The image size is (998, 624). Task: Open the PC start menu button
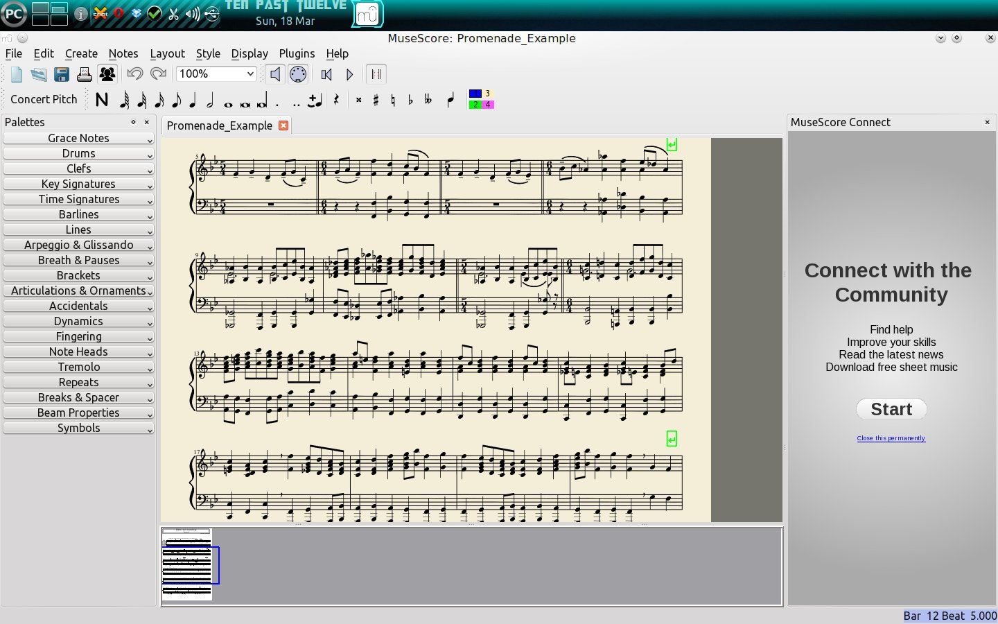(14, 14)
